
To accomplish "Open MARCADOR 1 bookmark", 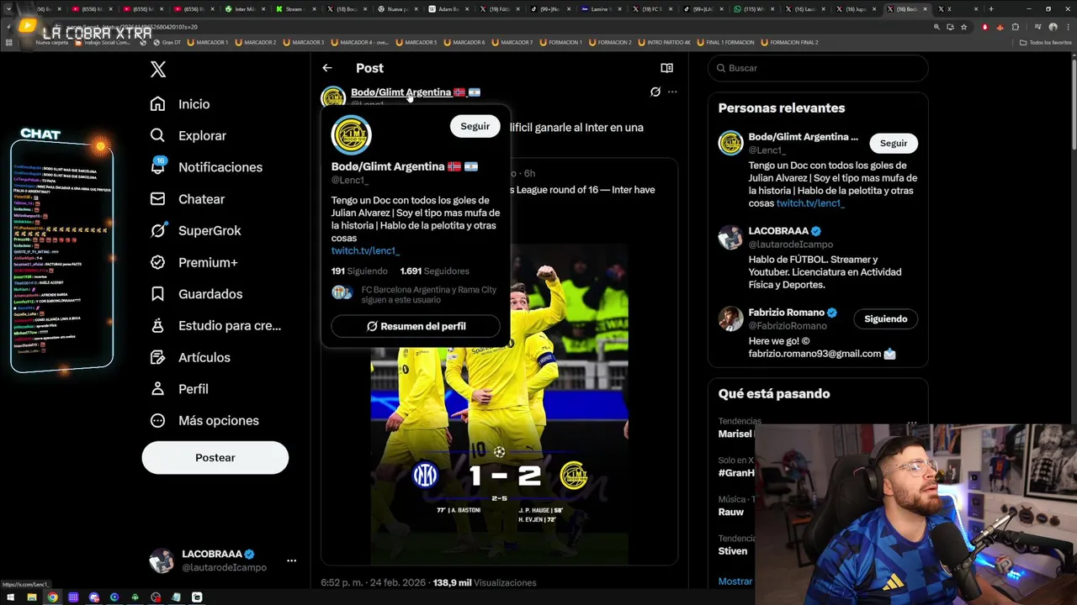I will [208, 42].
